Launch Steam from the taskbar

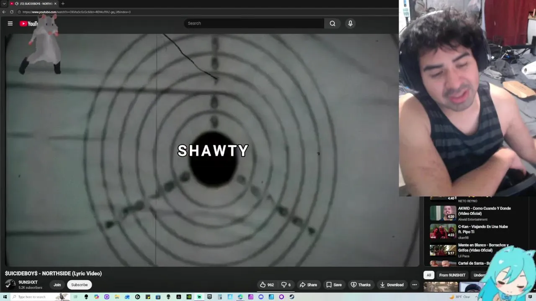tap(291, 297)
